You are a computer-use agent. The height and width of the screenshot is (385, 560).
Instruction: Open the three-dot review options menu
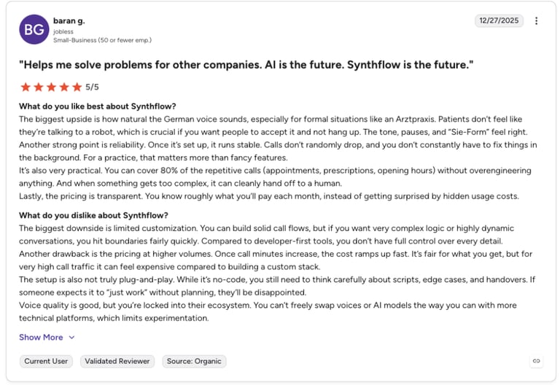pos(536,20)
